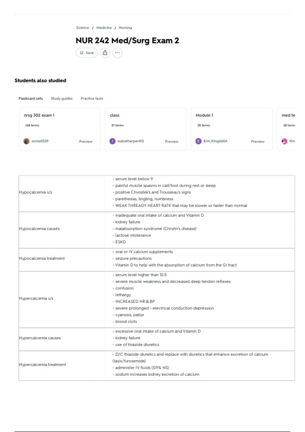Click isabelharper612's purple avatar icon
The height and width of the screenshot is (432, 305).
pyautogui.click(x=112, y=141)
